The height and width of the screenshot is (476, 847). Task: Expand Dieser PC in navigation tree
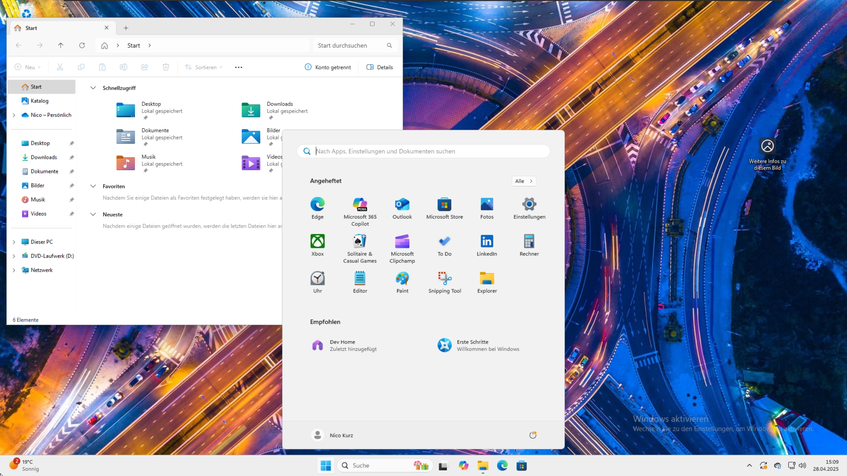14,242
